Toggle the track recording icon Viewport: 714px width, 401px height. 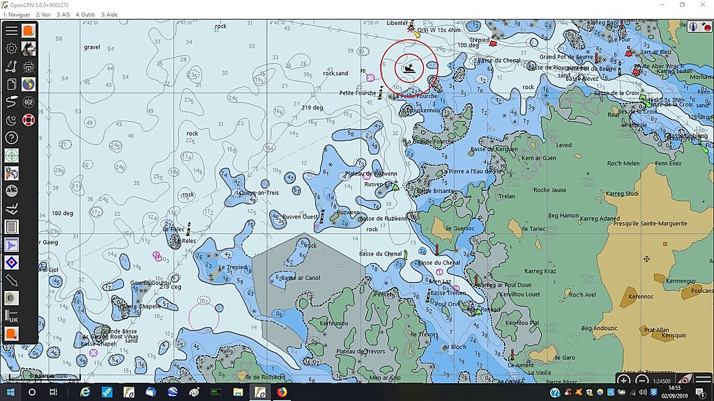(11, 102)
